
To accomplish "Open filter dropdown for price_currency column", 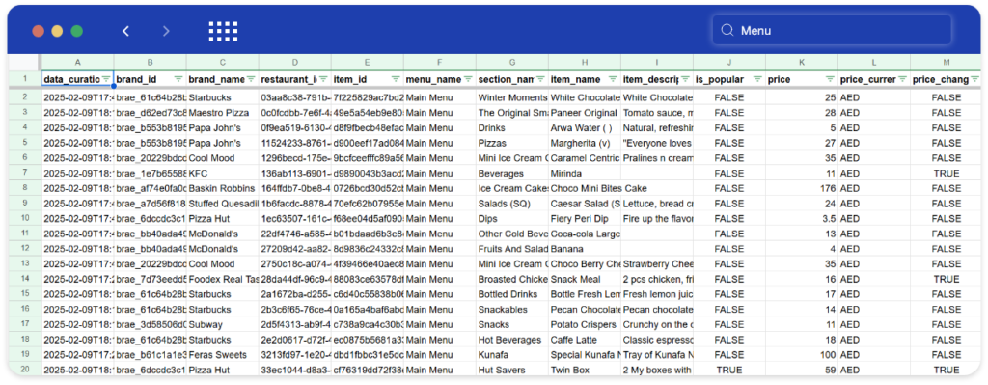I will (x=902, y=79).
